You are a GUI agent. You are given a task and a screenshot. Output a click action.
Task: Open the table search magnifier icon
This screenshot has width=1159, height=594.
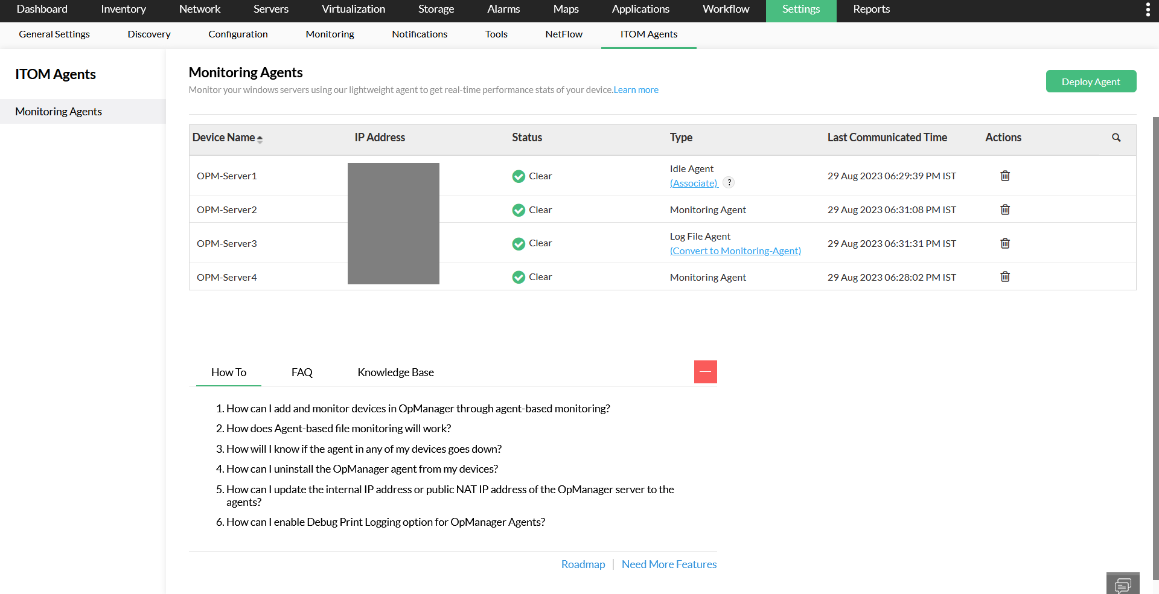click(1116, 138)
